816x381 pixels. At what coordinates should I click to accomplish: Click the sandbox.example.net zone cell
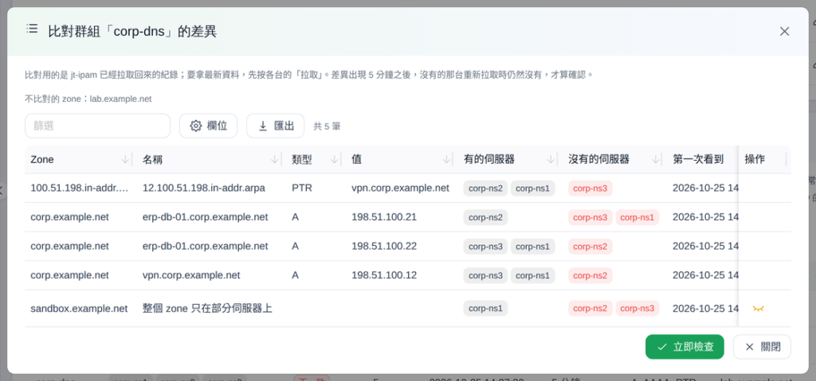coord(79,309)
